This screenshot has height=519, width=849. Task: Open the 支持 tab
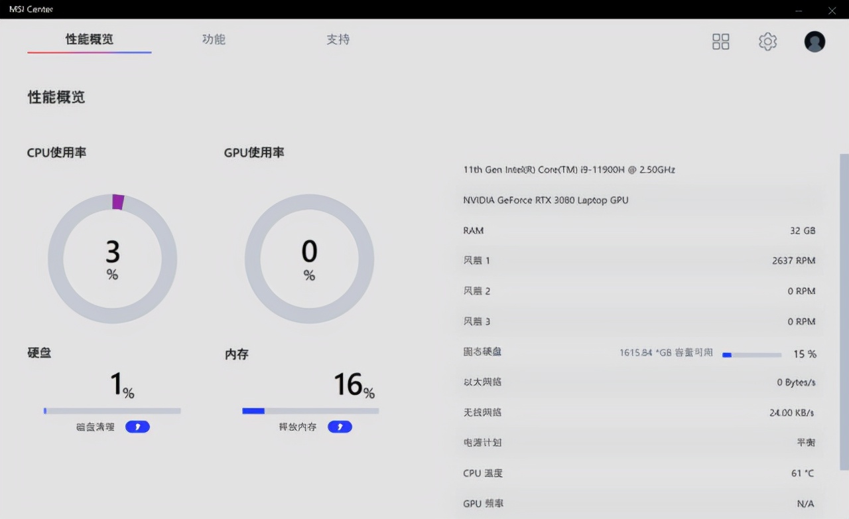338,39
